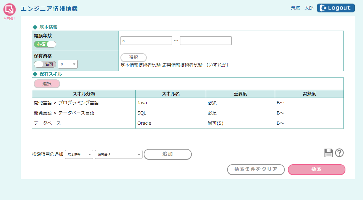Click the Logout button
The height and width of the screenshot is (200, 363).
336,8
